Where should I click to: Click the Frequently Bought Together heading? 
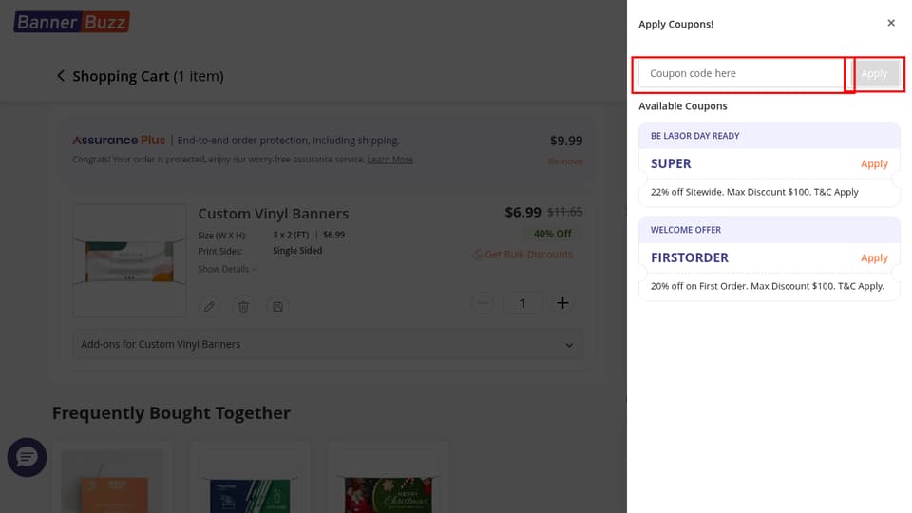pyautogui.click(x=171, y=413)
